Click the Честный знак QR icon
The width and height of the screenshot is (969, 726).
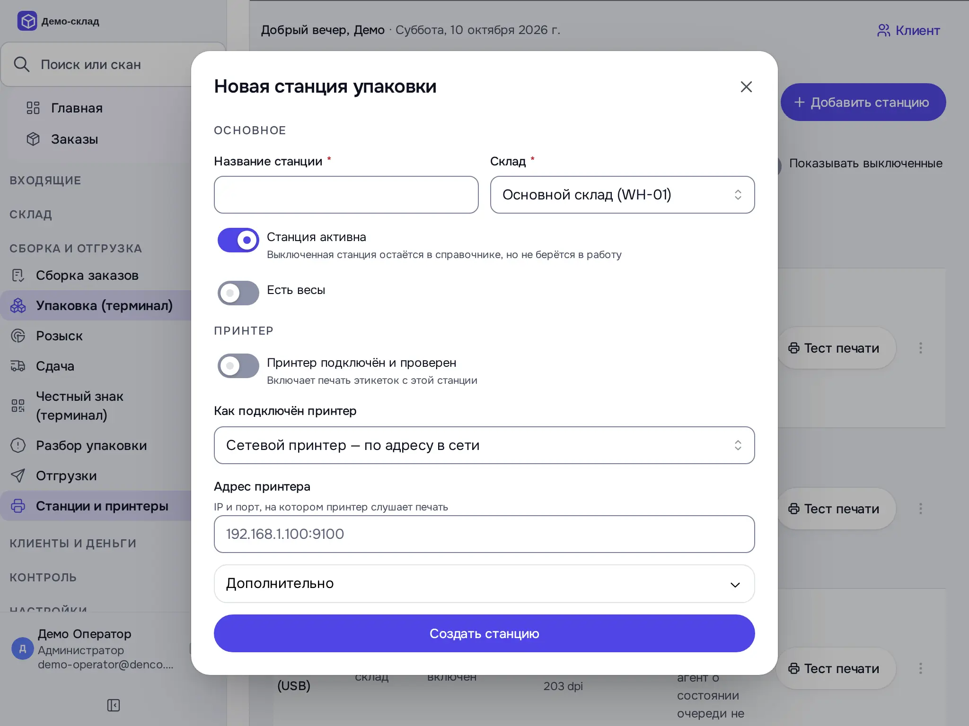(x=18, y=406)
